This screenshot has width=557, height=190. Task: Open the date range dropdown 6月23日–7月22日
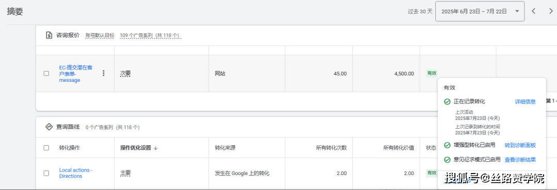tap(480, 11)
